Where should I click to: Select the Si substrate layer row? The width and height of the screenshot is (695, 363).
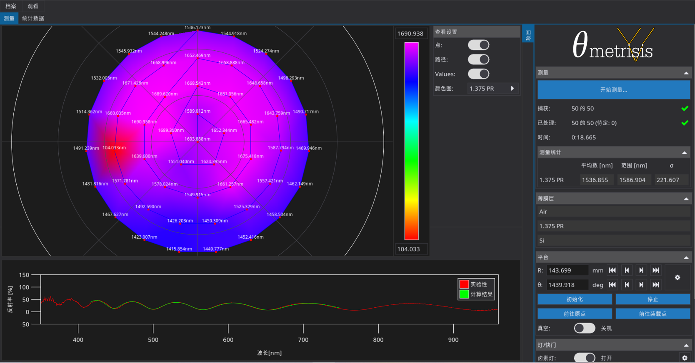(x=614, y=241)
